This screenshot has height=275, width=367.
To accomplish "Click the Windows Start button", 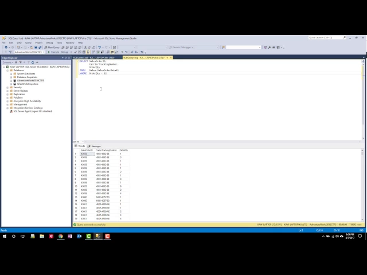I will (x=5, y=237).
